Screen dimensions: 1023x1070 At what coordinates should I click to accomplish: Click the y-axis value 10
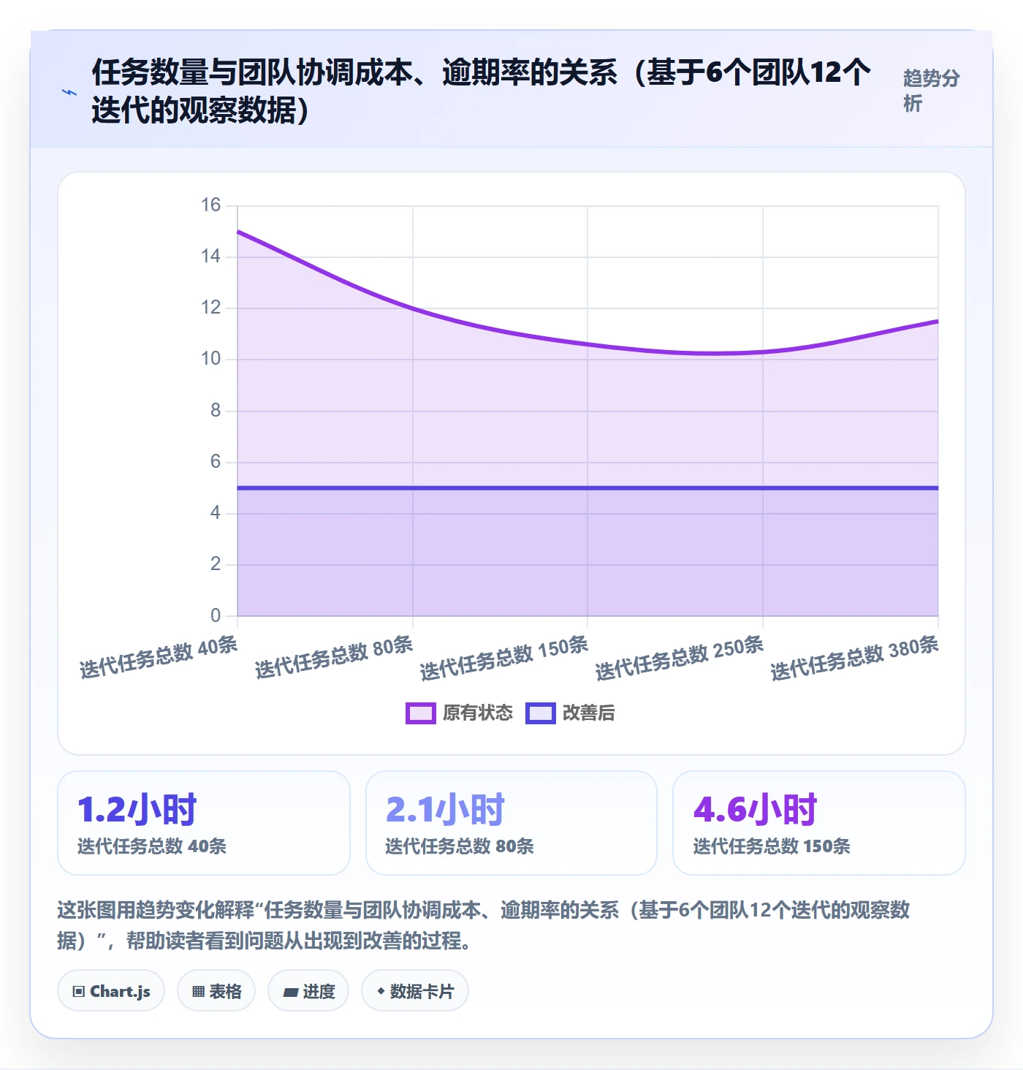[211, 359]
